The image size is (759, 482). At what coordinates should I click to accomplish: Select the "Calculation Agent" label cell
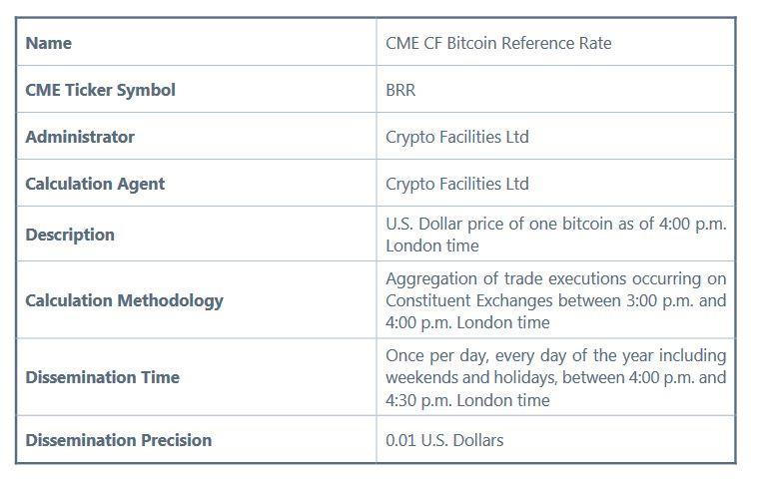[x=95, y=184]
